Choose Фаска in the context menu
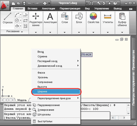The height and width of the screenshot is (126, 137). [x=56, y=73]
